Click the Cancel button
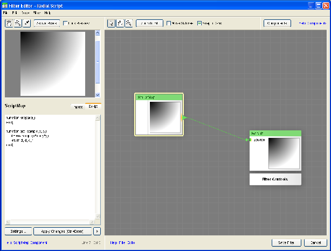 click(315, 243)
